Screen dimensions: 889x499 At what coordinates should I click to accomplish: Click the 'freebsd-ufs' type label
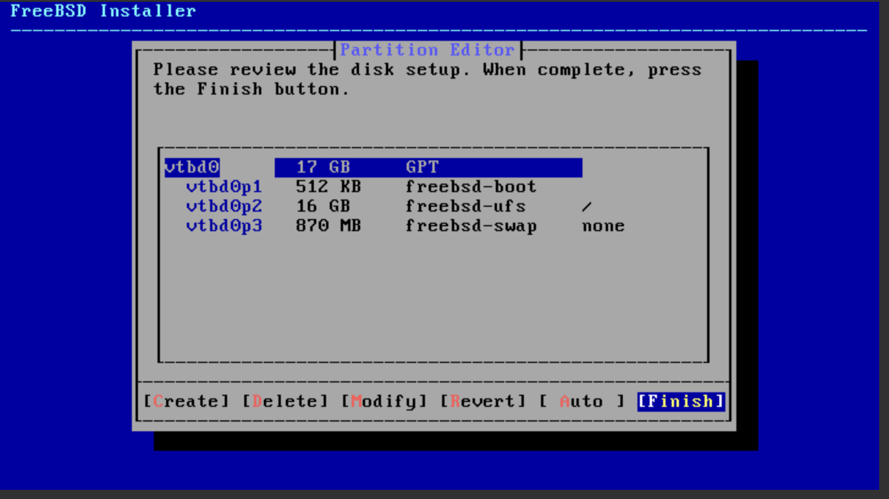coord(465,206)
